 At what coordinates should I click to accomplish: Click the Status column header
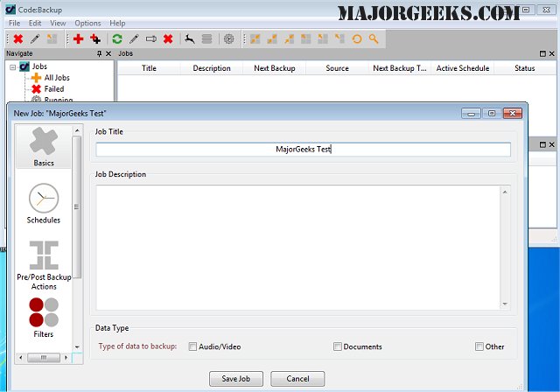[x=525, y=68]
